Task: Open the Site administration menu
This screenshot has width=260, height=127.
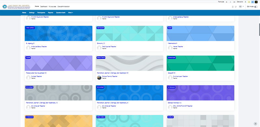Action: 63,6
